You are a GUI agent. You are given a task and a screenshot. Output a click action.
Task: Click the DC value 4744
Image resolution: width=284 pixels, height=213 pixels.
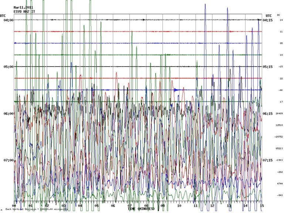tap(280, 184)
